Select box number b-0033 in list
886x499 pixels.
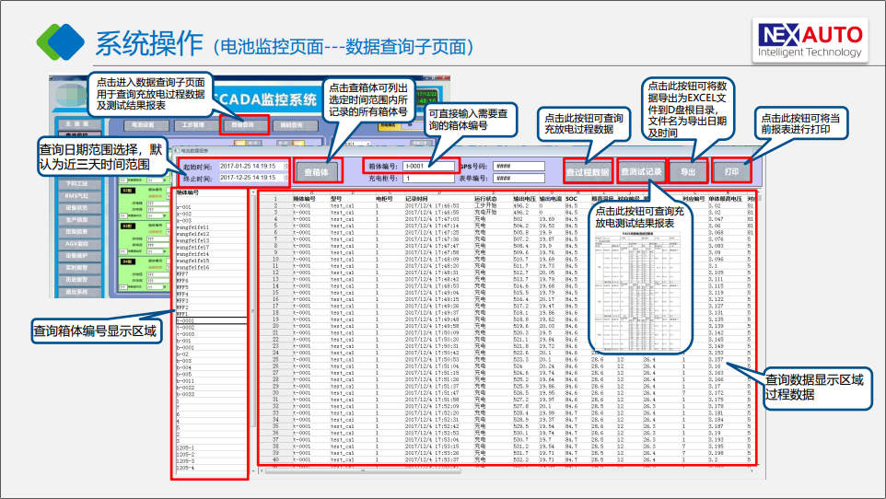211,394
